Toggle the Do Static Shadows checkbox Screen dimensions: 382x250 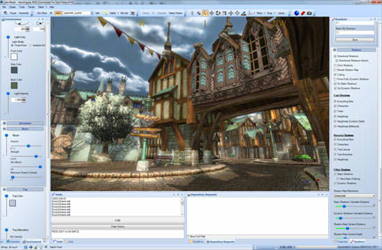(x=335, y=83)
